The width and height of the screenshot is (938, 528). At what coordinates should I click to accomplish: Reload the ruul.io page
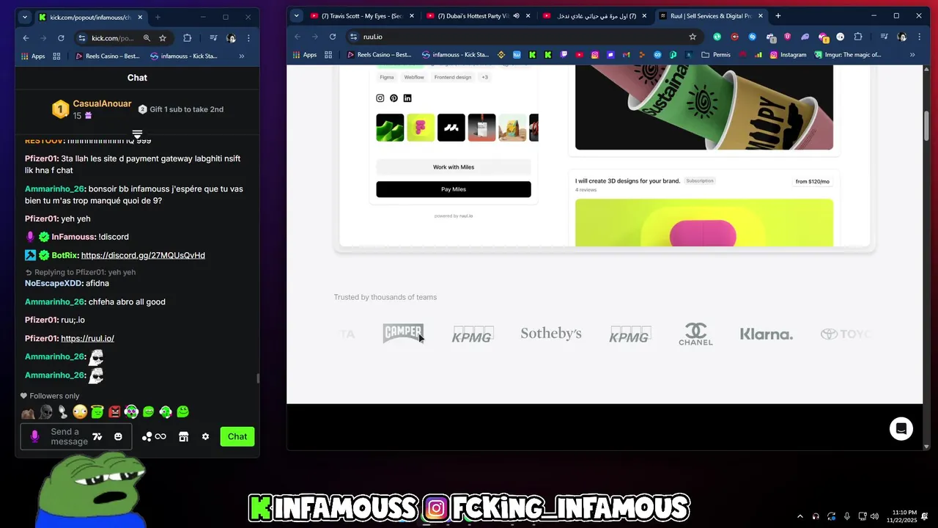coord(333,37)
